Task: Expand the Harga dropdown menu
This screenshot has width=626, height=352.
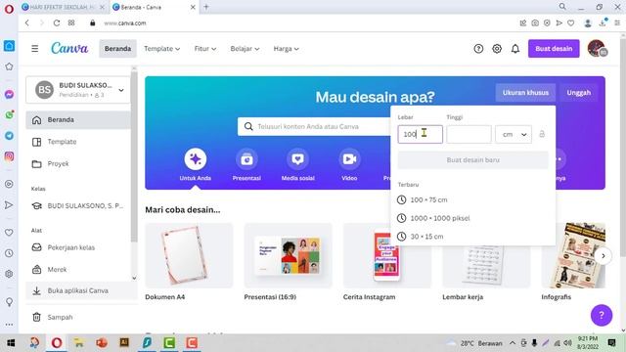Action: pos(286,49)
